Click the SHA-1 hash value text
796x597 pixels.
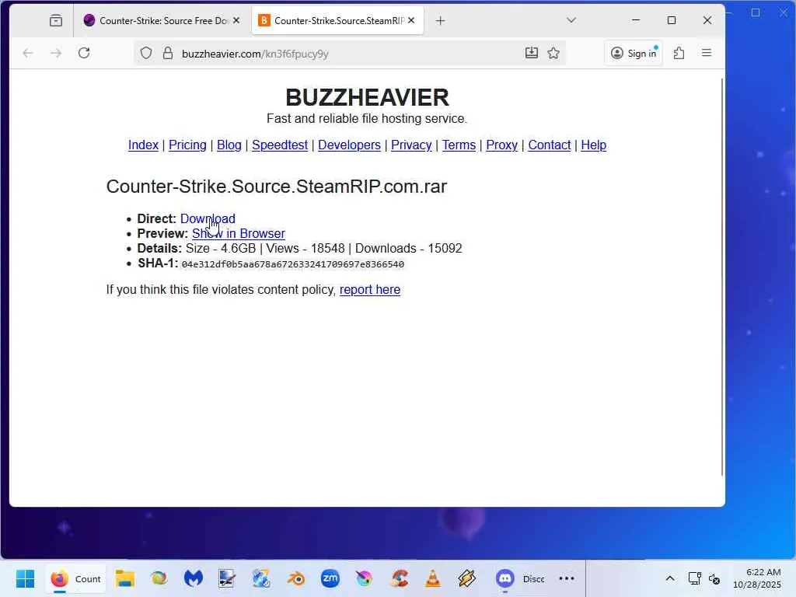(x=293, y=264)
